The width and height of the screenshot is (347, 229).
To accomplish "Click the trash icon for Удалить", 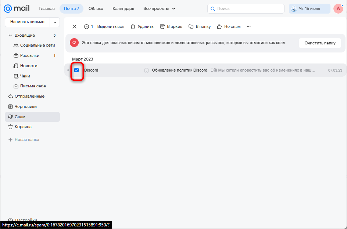I will [133, 26].
